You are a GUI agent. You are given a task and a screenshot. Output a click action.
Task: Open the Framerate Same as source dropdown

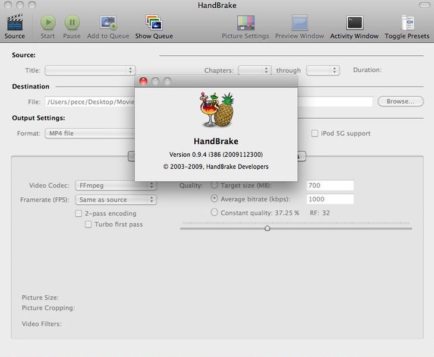[116, 200]
